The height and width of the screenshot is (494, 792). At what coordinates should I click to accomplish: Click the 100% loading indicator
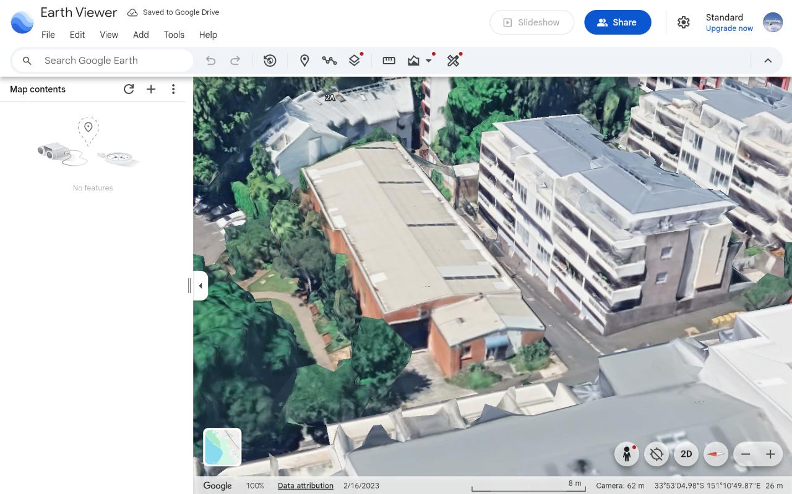coord(255,486)
